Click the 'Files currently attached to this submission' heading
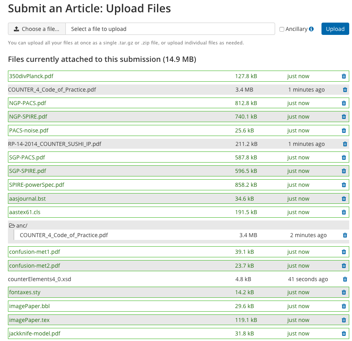This screenshot has width=352, height=341. pyautogui.click(x=102, y=59)
